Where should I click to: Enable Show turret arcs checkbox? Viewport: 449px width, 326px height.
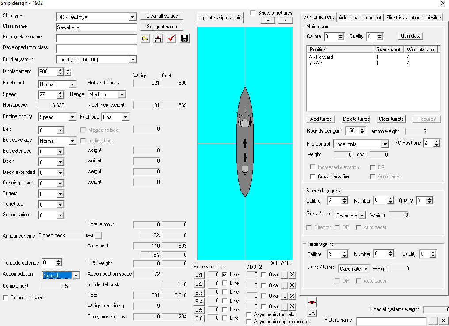pyautogui.click(x=253, y=13)
